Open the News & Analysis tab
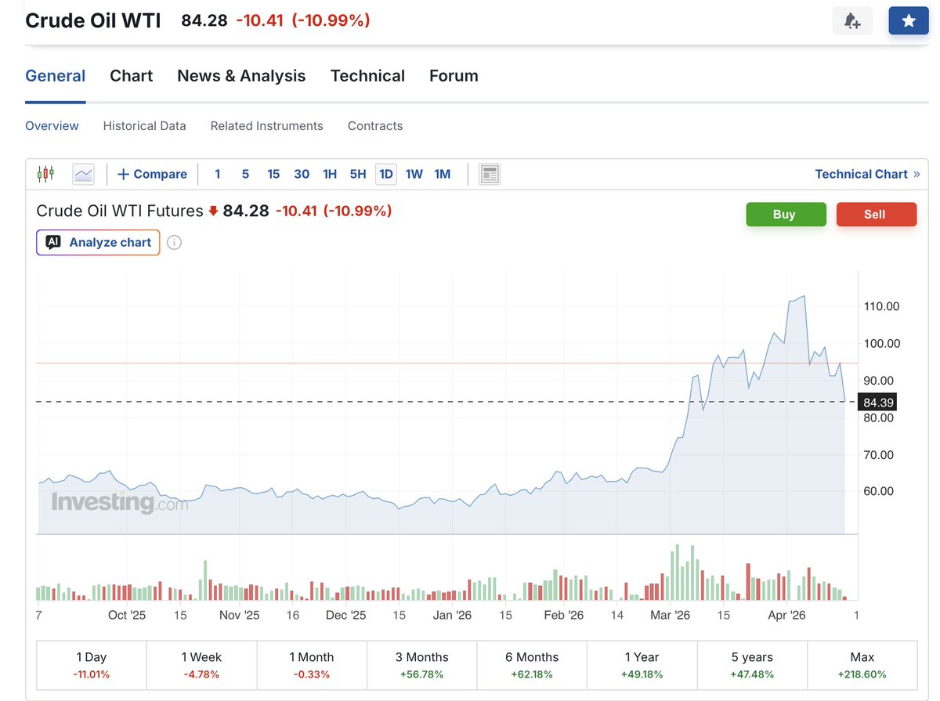 [x=241, y=76]
